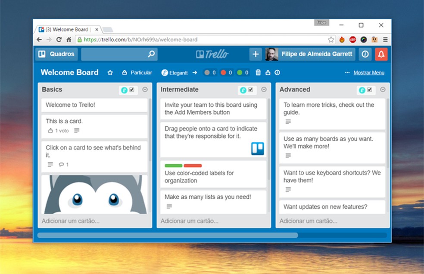Open the Use as many boards card
424x274 pixels.
click(332, 148)
